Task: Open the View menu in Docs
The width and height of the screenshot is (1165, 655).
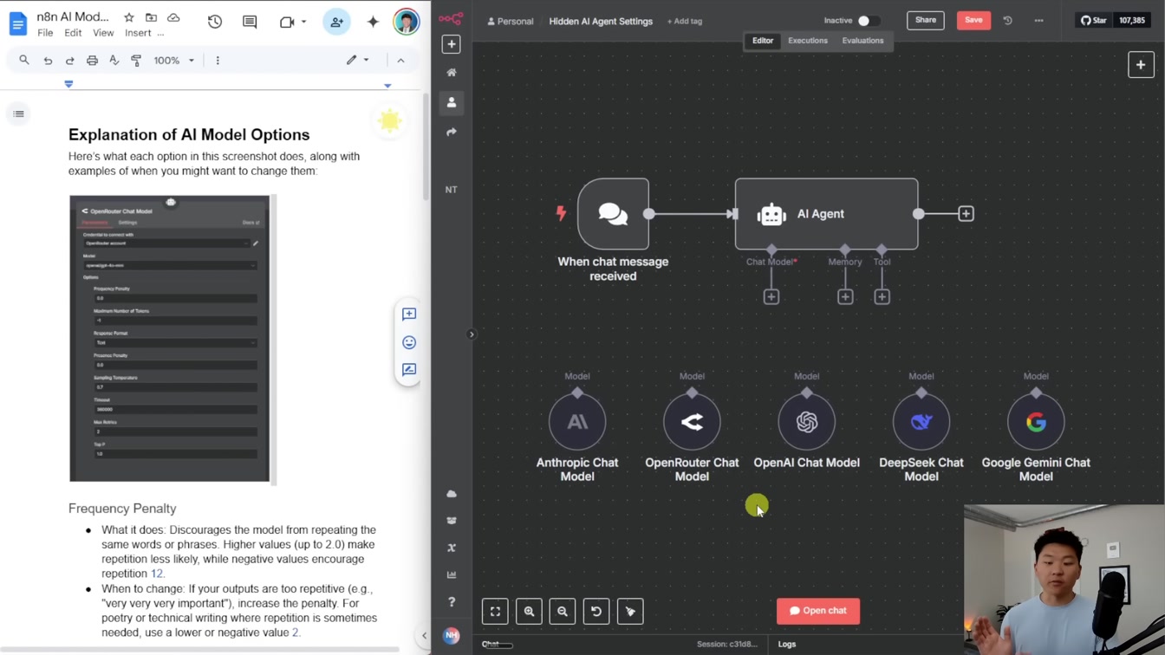Action: (x=103, y=33)
